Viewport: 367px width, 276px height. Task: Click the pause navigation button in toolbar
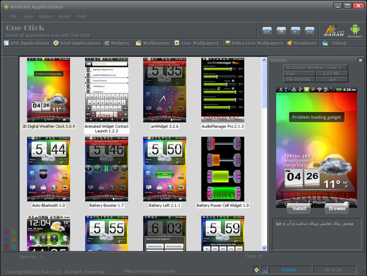[x=281, y=31]
